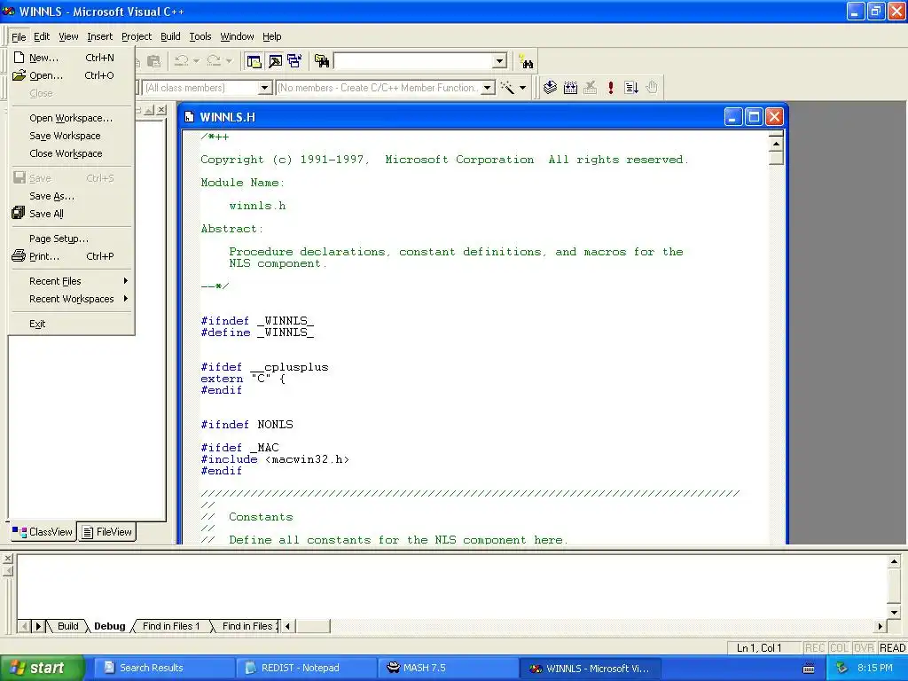Click the Insert Breakpoint hand icon

(x=652, y=88)
